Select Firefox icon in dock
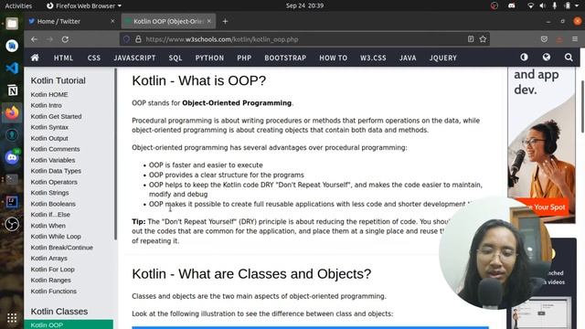This screenshot has width=585, height=329. (12, 112)
